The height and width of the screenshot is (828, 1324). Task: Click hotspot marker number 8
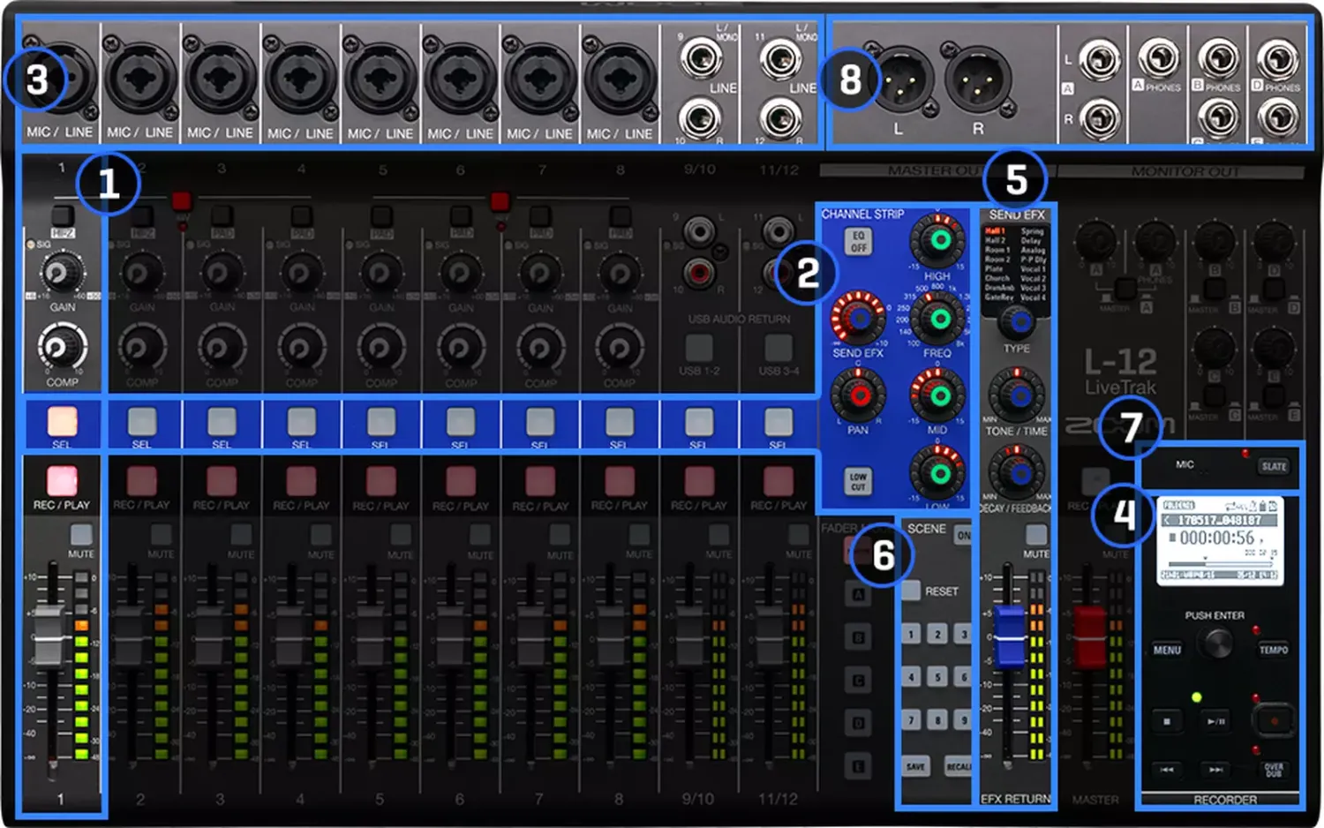(x=849, y=80)
